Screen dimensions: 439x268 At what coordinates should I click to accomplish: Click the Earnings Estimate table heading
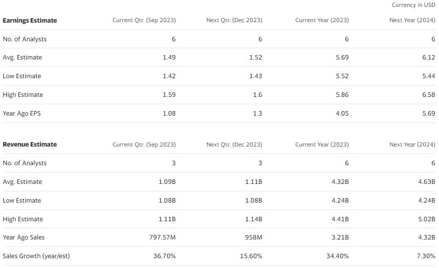29,20
